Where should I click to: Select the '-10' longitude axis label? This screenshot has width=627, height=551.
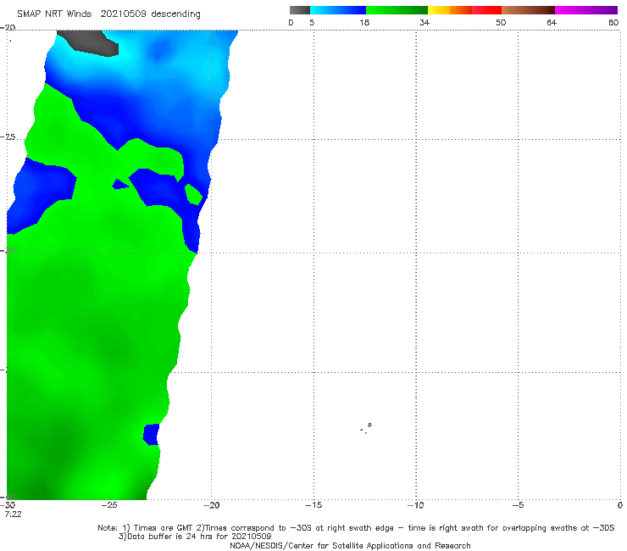(x=415, y=505)
